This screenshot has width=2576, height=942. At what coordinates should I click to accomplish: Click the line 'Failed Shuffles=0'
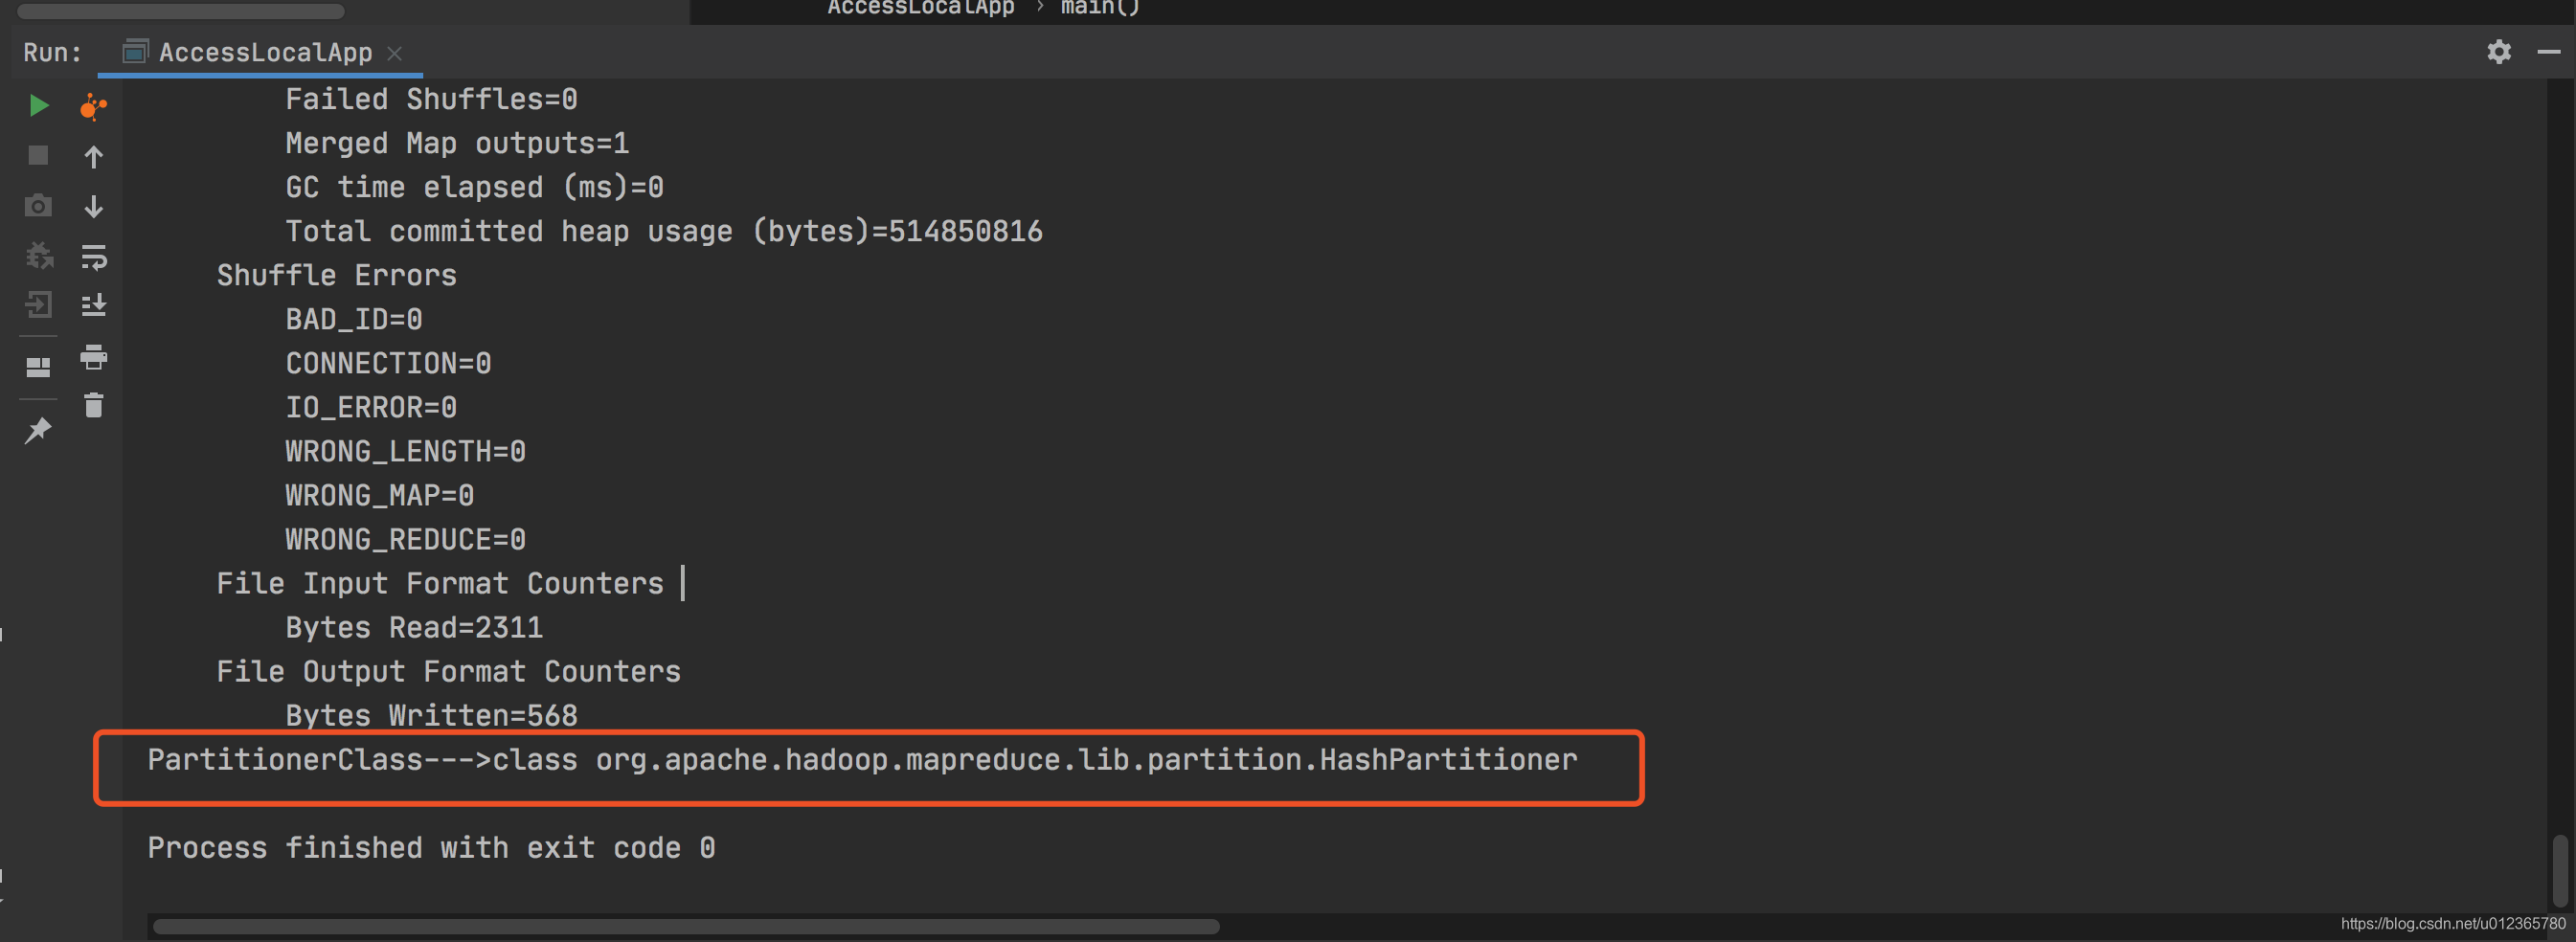[431, 99]
